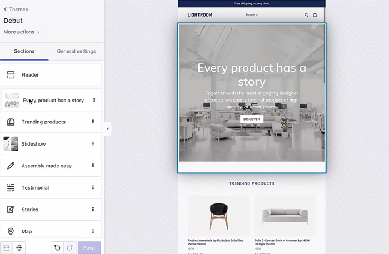389x254 pixels.
Task: Click drag handle of Slideshow row
Action: (x=93, y=143)
